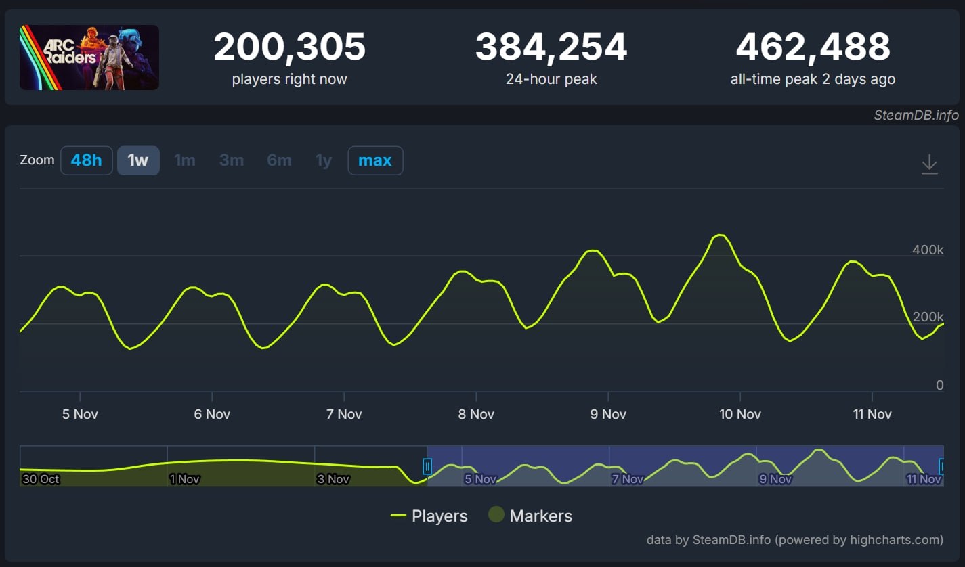Select the 6m zoom preset
Image resolution: width=965 pixels, height=567 pixels.
[x=278, y=160]
